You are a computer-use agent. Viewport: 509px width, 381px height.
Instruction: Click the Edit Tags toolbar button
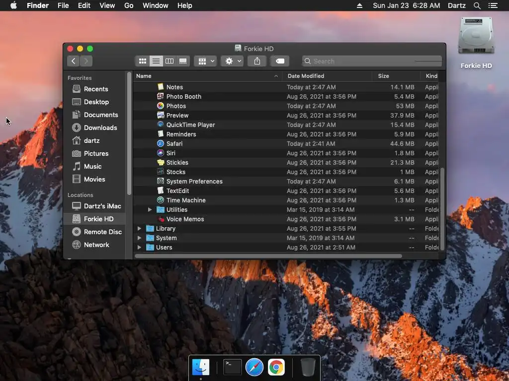280,61
